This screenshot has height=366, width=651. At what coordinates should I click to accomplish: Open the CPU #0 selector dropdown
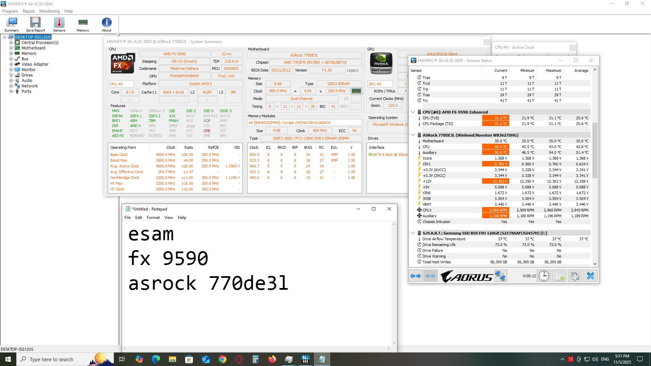tap(121, 84)
